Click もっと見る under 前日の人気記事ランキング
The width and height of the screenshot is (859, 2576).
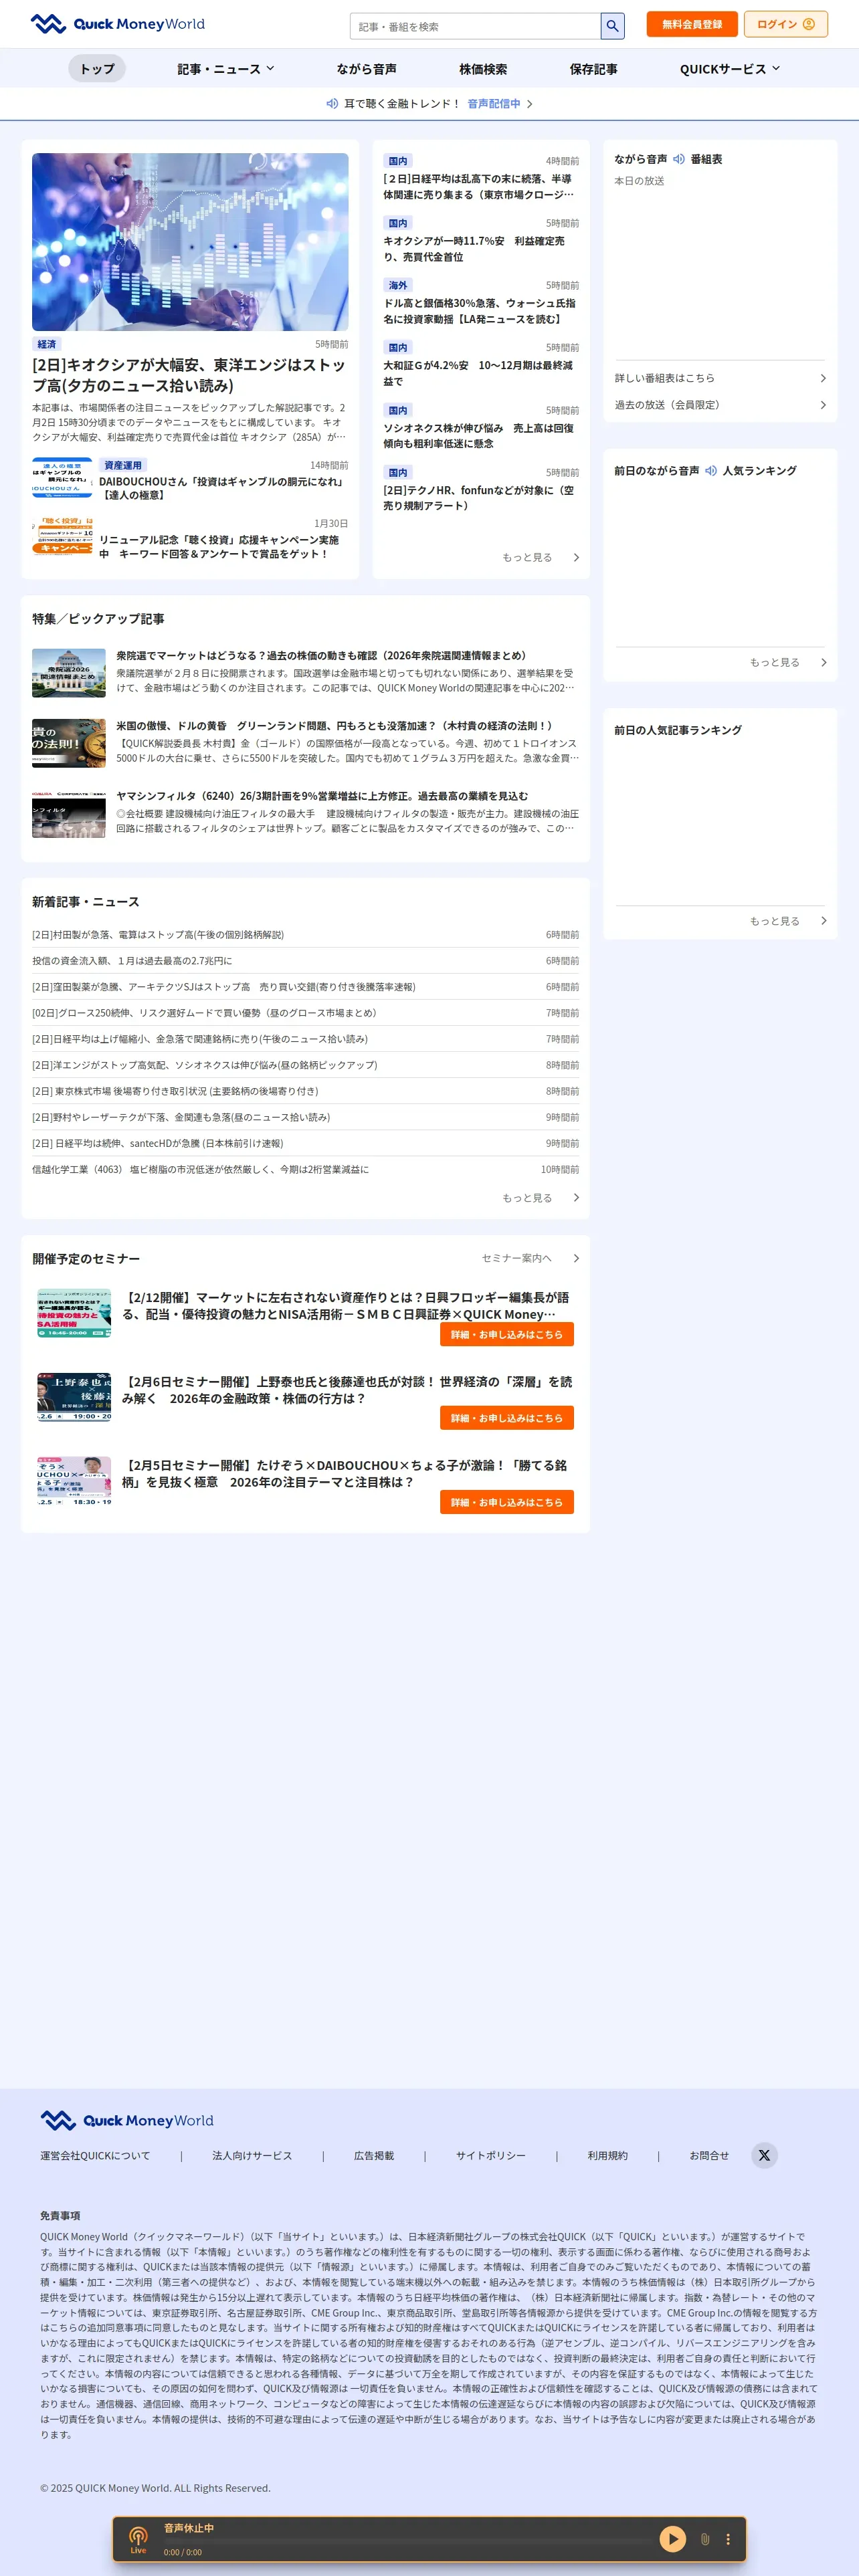click(788, 921)
